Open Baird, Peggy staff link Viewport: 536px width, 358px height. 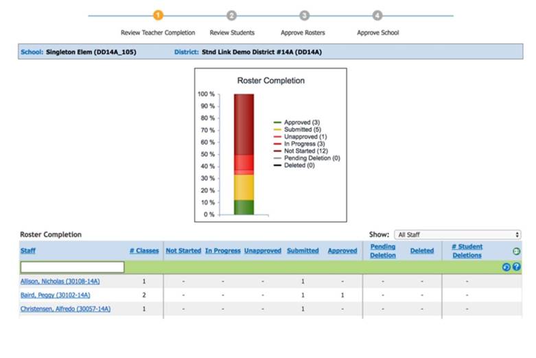pyautogui.click(x=55, y=295)
